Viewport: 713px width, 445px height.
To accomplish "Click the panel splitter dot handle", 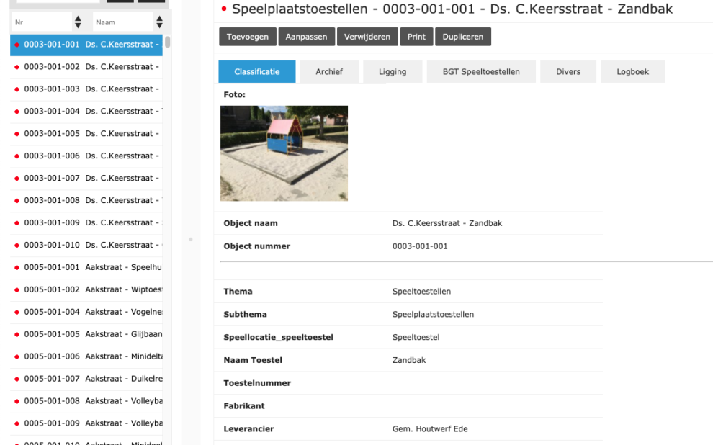I will [190, 238].
